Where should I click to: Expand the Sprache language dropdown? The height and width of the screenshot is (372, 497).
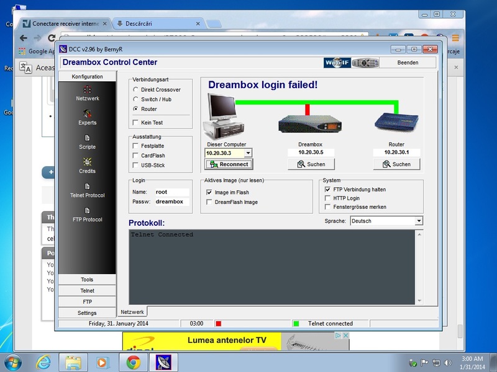(x=419, y=221)
